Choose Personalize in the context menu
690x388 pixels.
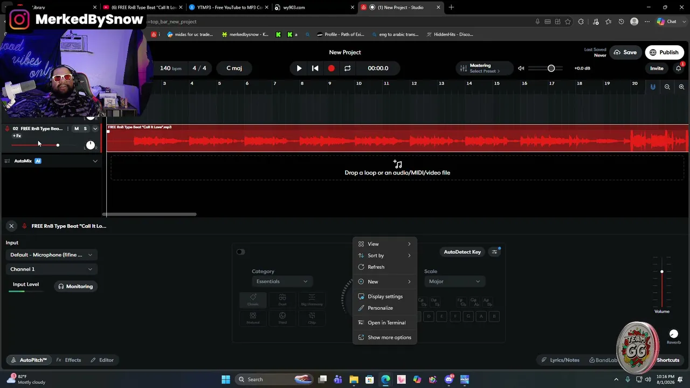[x=385, y=308]
